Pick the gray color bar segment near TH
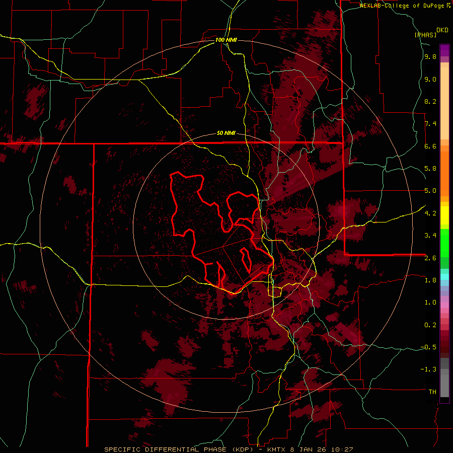 pos(444,386)
